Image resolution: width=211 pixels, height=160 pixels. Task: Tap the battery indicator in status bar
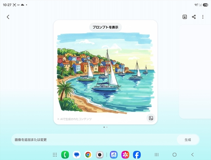206,5
